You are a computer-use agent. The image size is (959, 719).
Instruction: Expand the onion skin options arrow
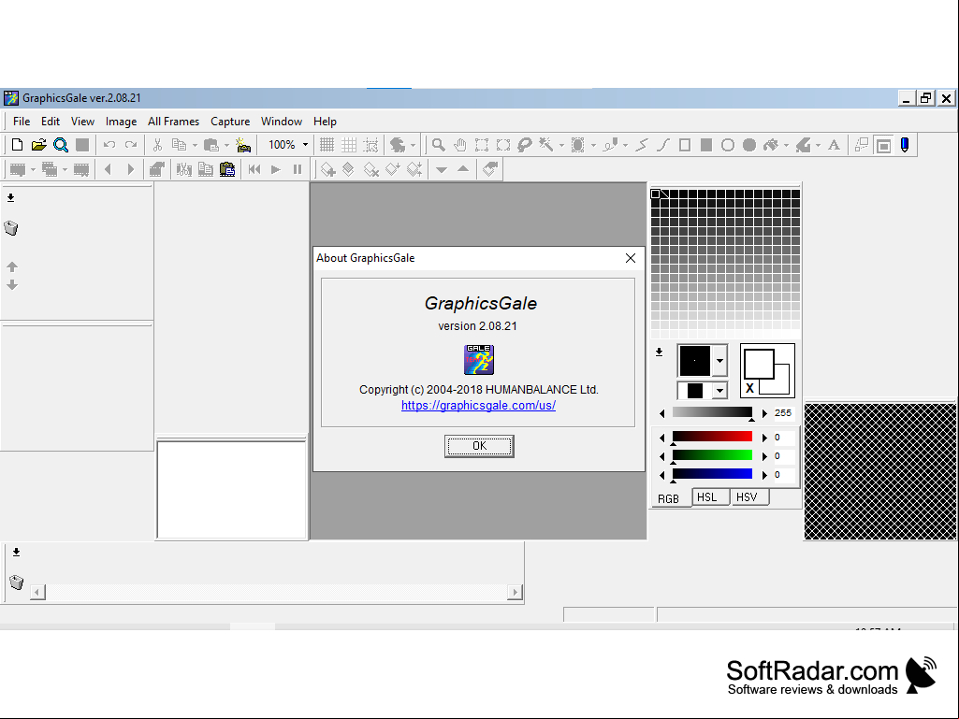point(413,146)
